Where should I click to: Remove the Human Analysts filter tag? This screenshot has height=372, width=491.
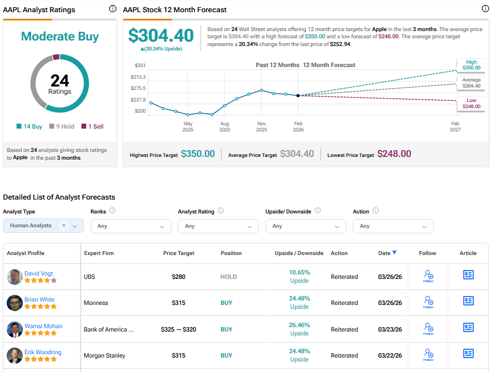pyautogui.click(x=64, y=226)
